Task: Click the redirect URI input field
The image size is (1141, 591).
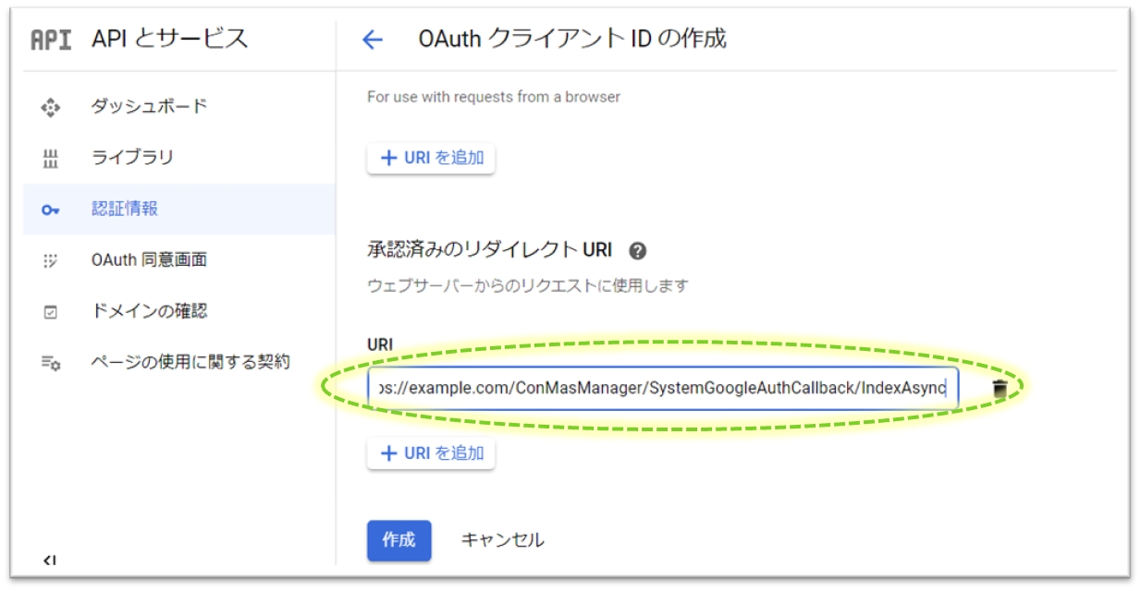Action: (661, 389)
